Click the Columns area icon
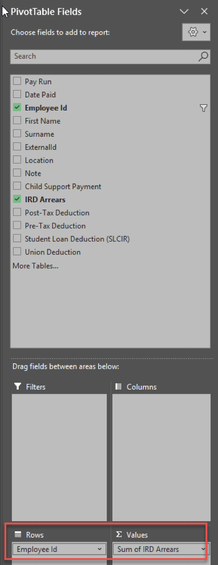 click(119, 387)
